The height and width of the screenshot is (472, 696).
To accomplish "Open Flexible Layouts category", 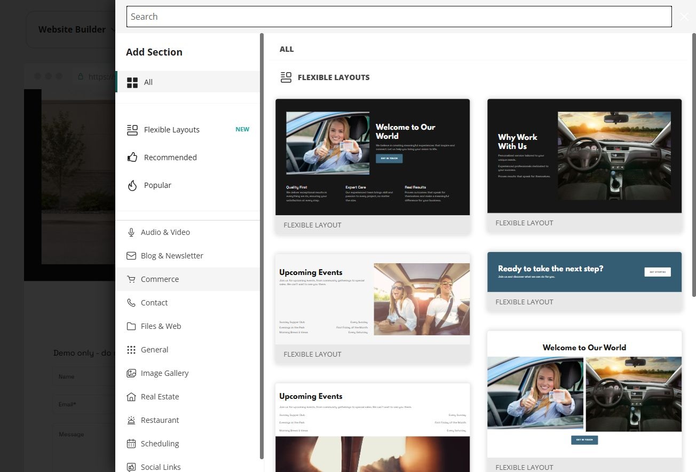I will click(188, 130).
